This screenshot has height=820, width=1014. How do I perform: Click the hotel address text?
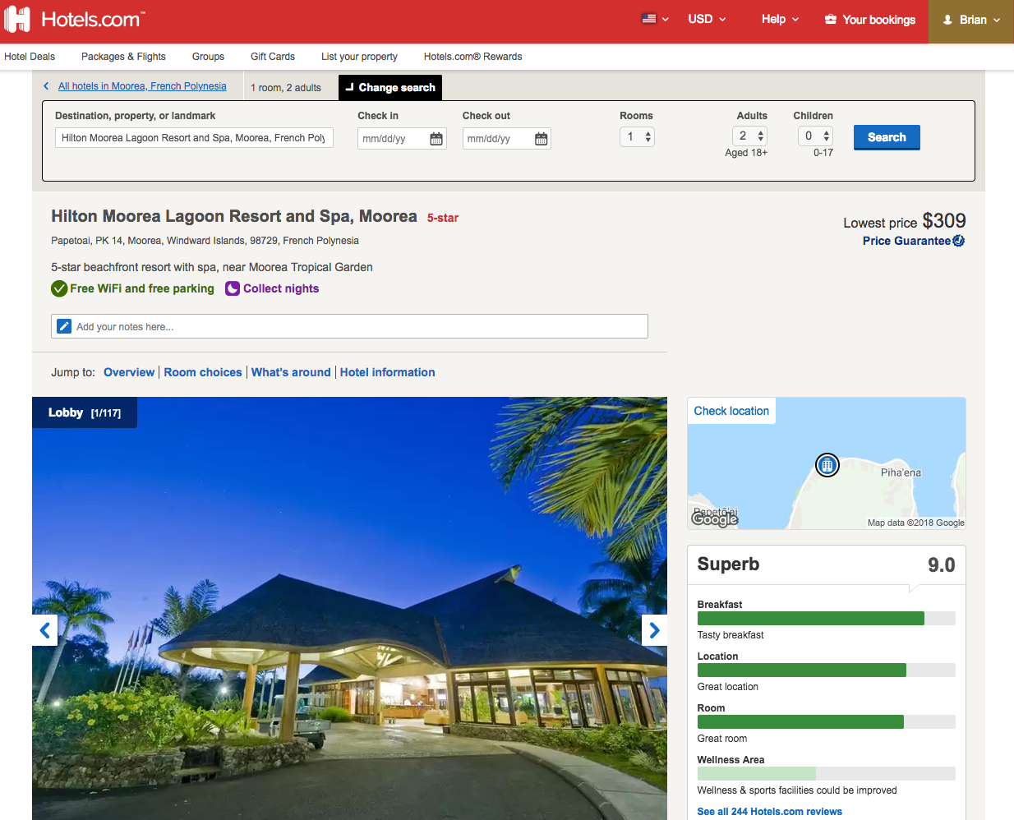coord(205,241)
